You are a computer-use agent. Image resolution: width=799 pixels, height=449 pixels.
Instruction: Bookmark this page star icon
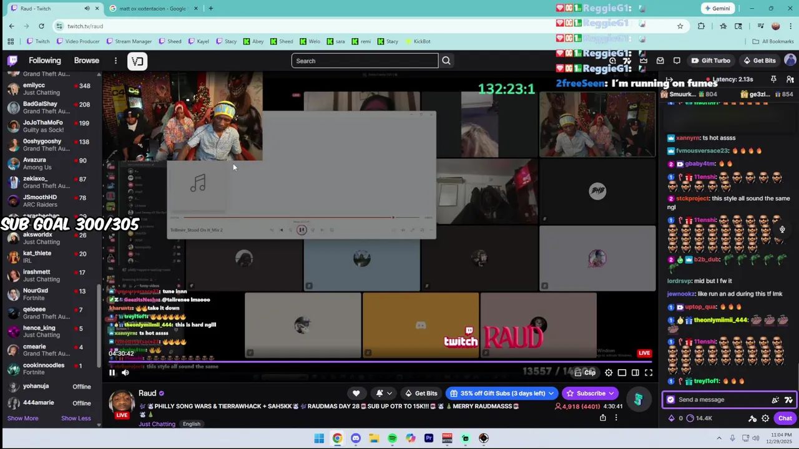(x=680, y=26)
